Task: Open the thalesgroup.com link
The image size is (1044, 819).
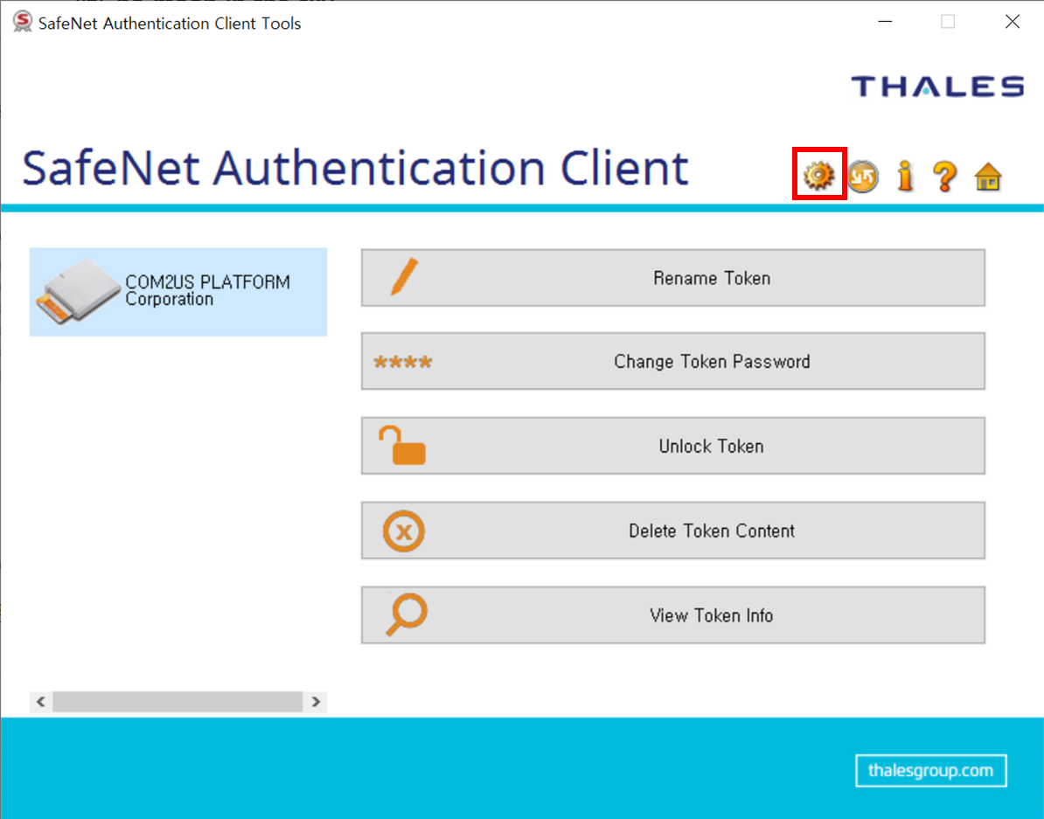Action: pos(930,771)
